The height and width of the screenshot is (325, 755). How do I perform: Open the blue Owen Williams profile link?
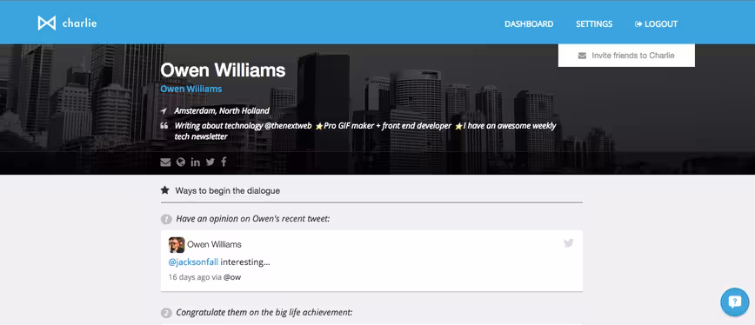click(x=191, y=89)
